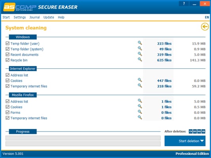211x158 pixels.
Task: Click the 49 files count
Action: click(165, 49)
